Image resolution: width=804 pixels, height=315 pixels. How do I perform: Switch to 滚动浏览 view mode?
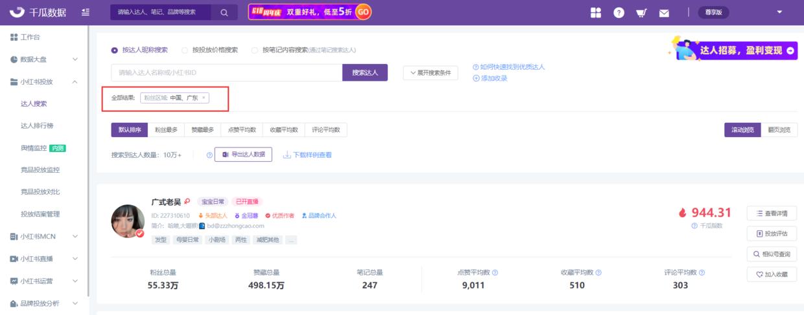pyautogui.click(x=742, y=130)
